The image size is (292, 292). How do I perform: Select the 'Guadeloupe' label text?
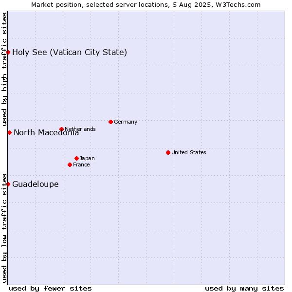[x=36, y=184]
